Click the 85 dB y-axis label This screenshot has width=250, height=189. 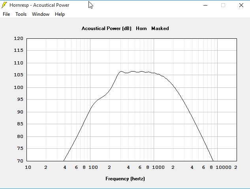(20, 124)
